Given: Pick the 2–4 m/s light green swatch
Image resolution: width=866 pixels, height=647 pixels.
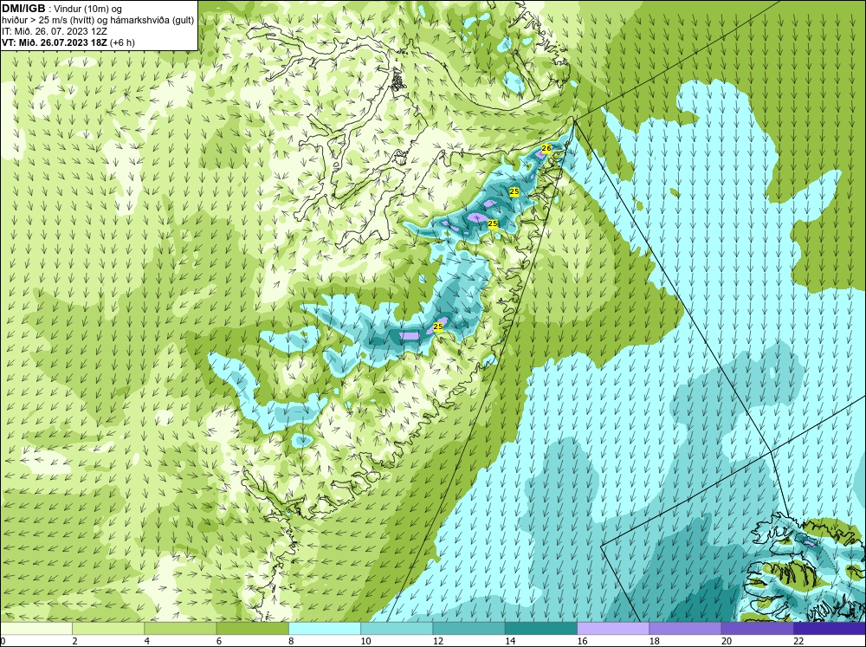Looking at the screenshot, I should point(108,629).
